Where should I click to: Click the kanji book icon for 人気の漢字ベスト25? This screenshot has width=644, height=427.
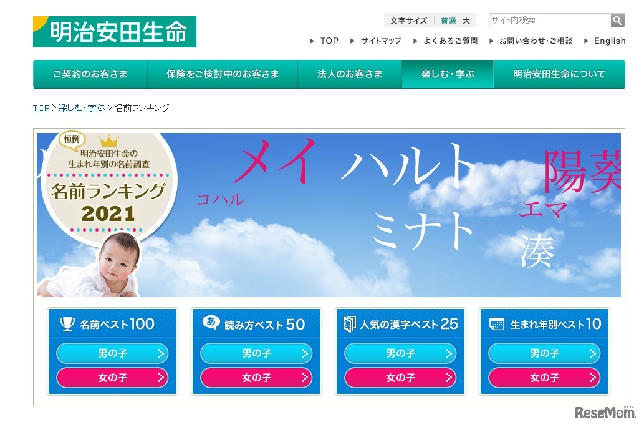coord(350,324)
